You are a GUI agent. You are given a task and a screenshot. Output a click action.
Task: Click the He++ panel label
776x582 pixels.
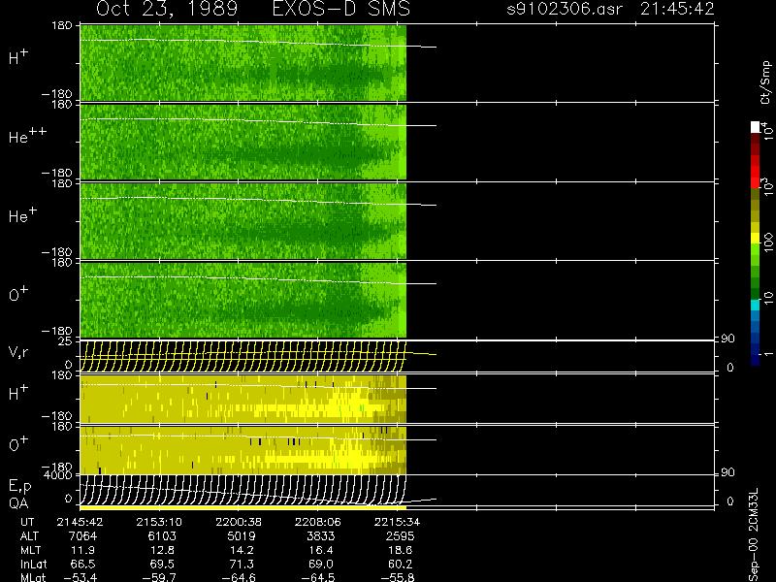(27, 136)
